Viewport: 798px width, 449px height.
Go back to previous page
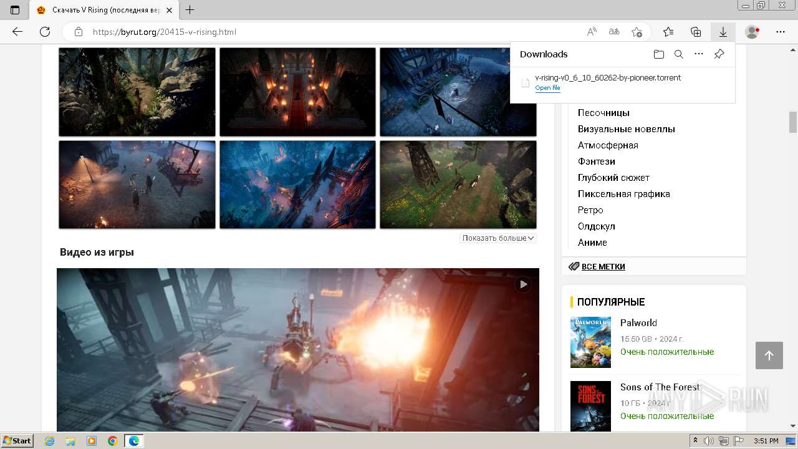pyautogui.click(x=17, y=32)
